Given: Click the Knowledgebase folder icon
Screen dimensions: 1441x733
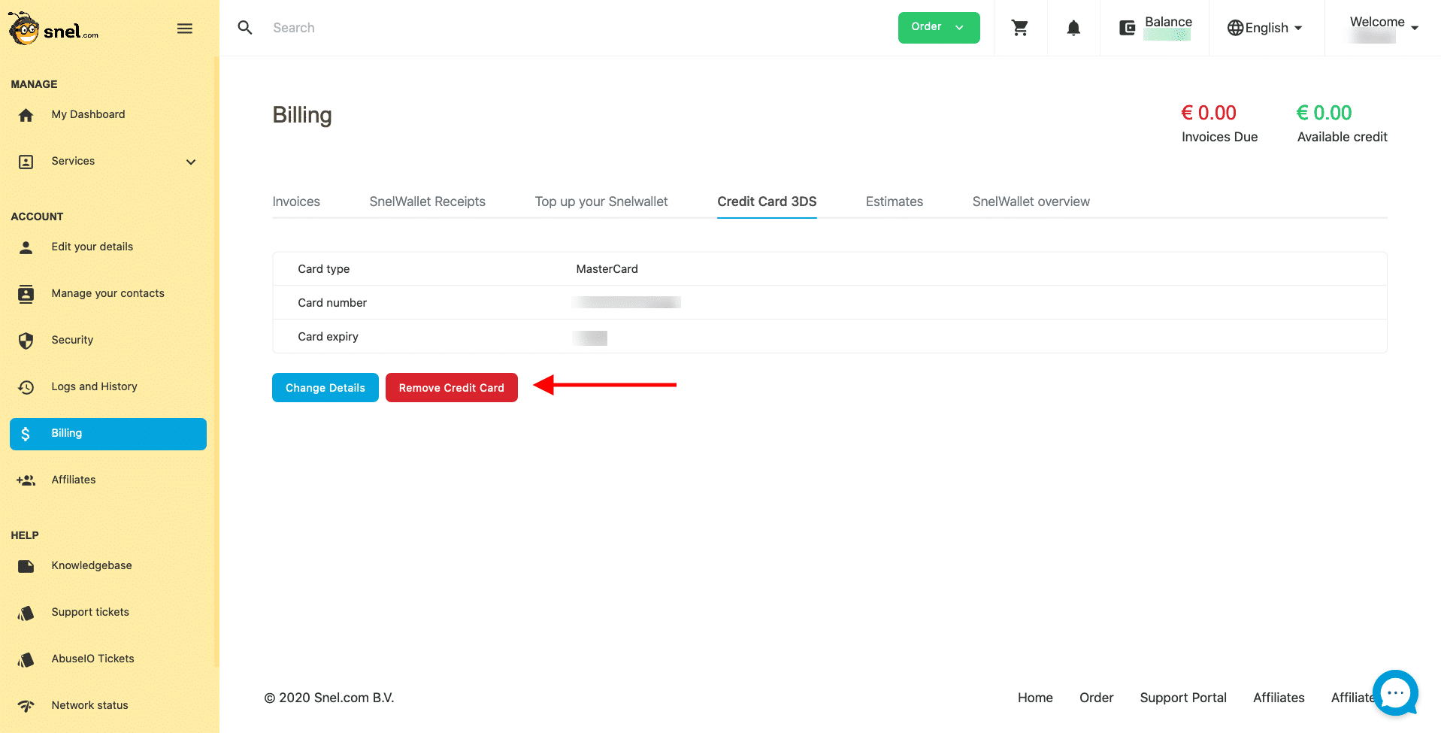Looking at the screenshot, I should pos(26,566).
